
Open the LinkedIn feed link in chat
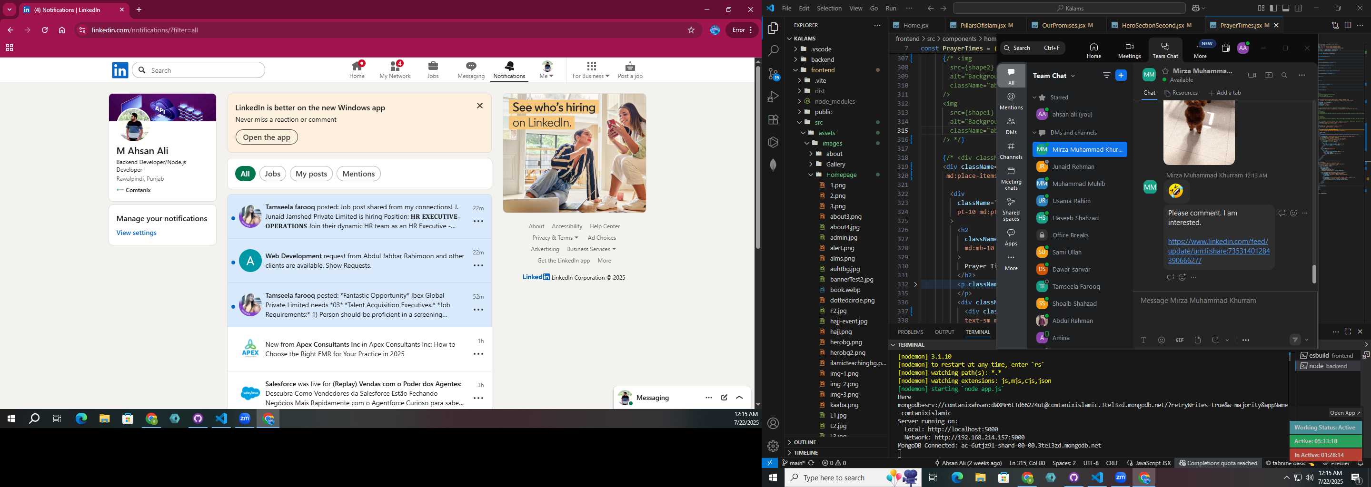pos(1219,251)
